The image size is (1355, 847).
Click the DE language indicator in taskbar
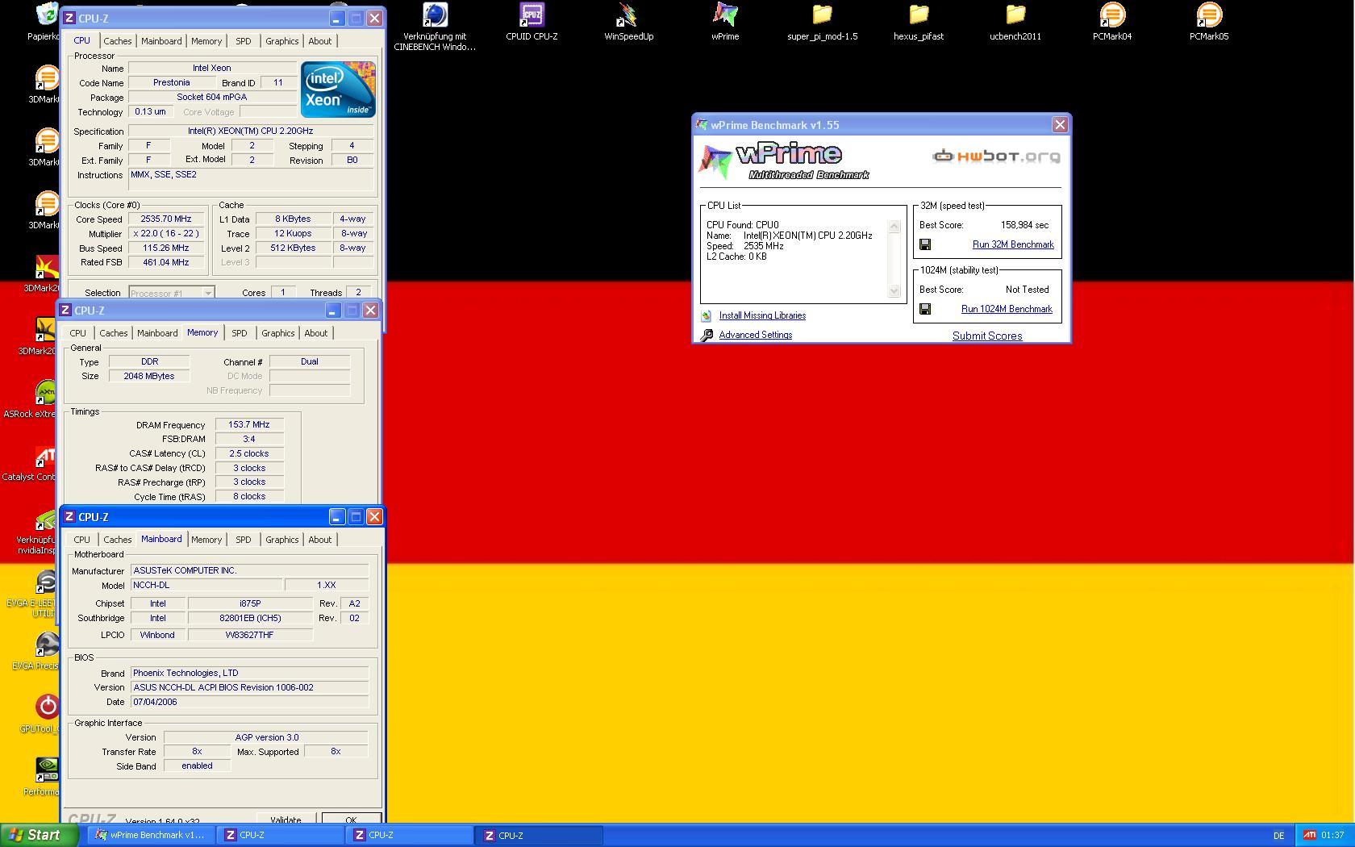click(1278, 836)
